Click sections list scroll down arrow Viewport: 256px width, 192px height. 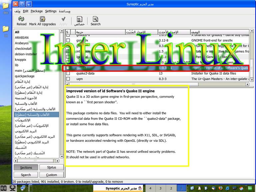(x=62, y=156)
